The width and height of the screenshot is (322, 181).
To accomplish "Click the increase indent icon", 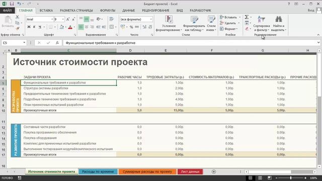I will click(104, 27).
